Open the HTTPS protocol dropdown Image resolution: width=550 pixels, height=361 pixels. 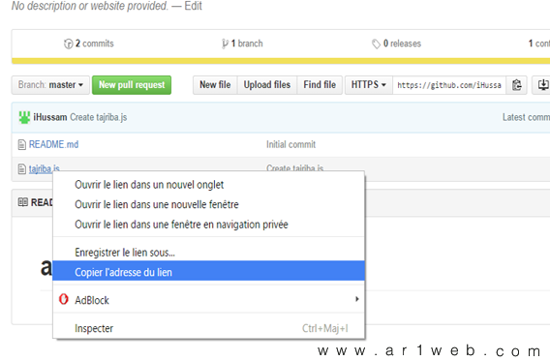[369, 85]
